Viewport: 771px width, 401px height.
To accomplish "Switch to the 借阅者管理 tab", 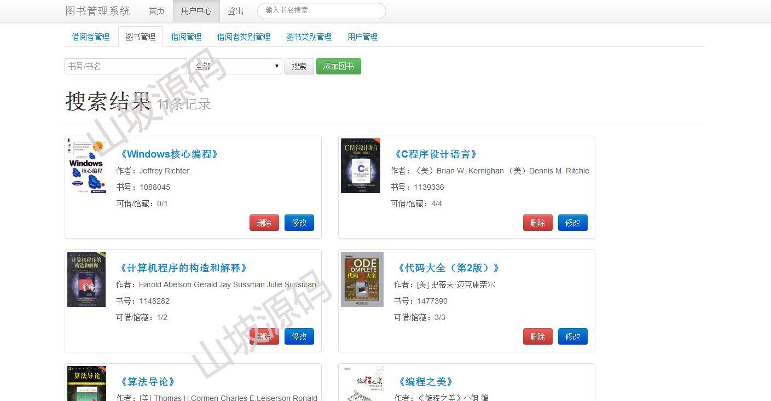I will (91, 37).
